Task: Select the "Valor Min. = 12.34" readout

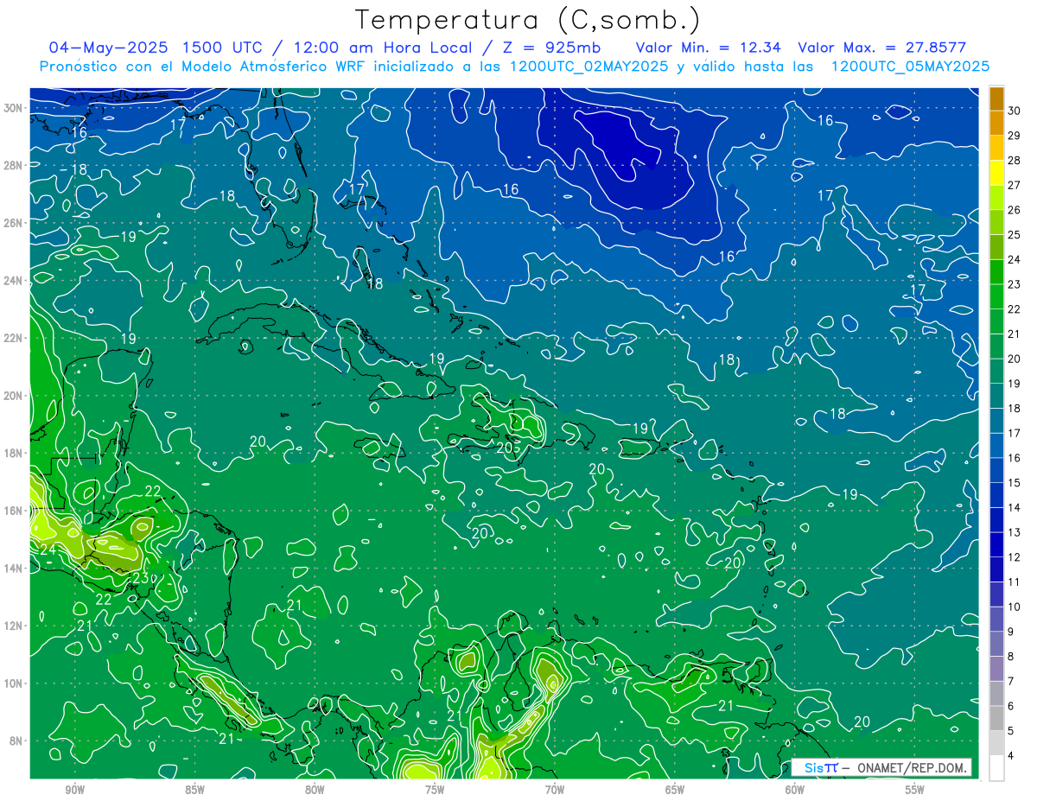Action: tap(710, 48)
